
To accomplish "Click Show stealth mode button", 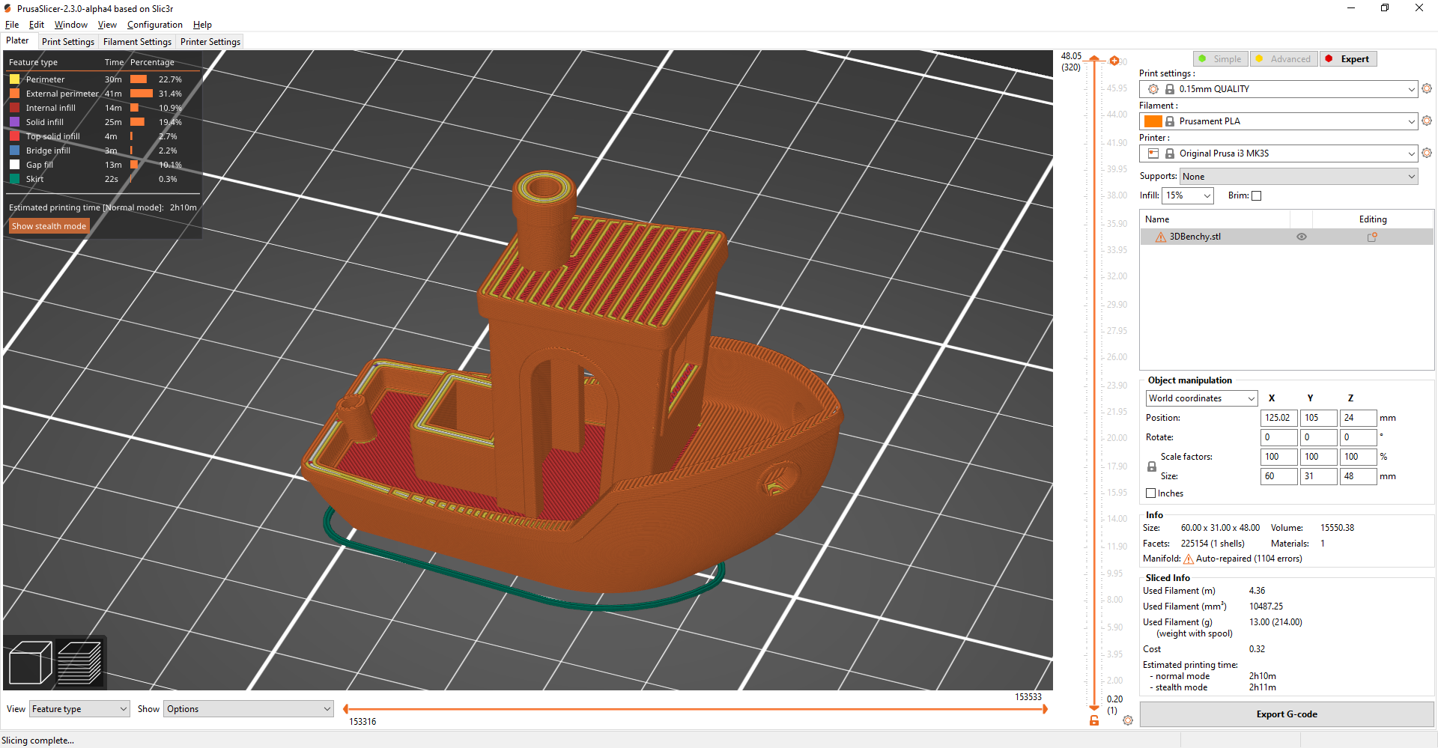I will (49, 226).
